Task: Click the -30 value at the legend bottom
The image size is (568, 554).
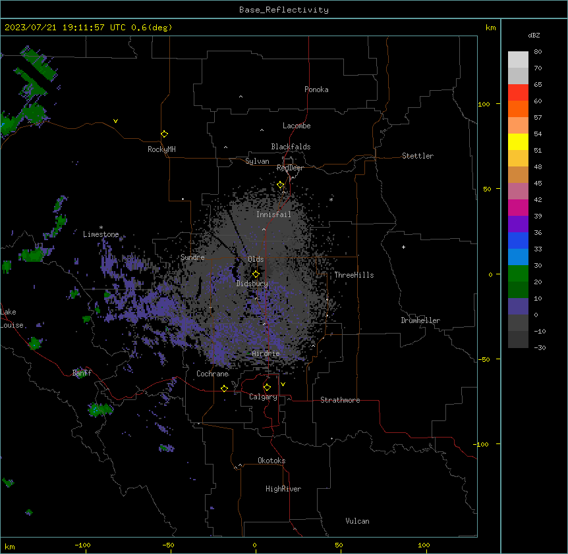Action: pos(540,348)
